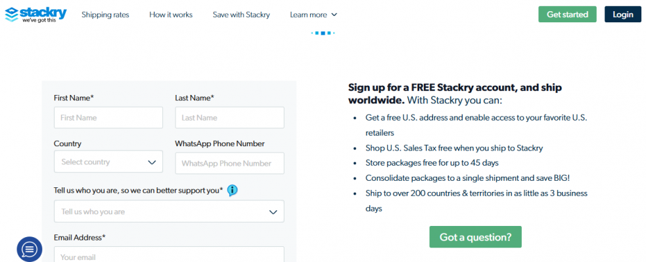The image size is (646, 262).
Task: Click the Login button
Action: pyautogui.click(x=622, y=14)
